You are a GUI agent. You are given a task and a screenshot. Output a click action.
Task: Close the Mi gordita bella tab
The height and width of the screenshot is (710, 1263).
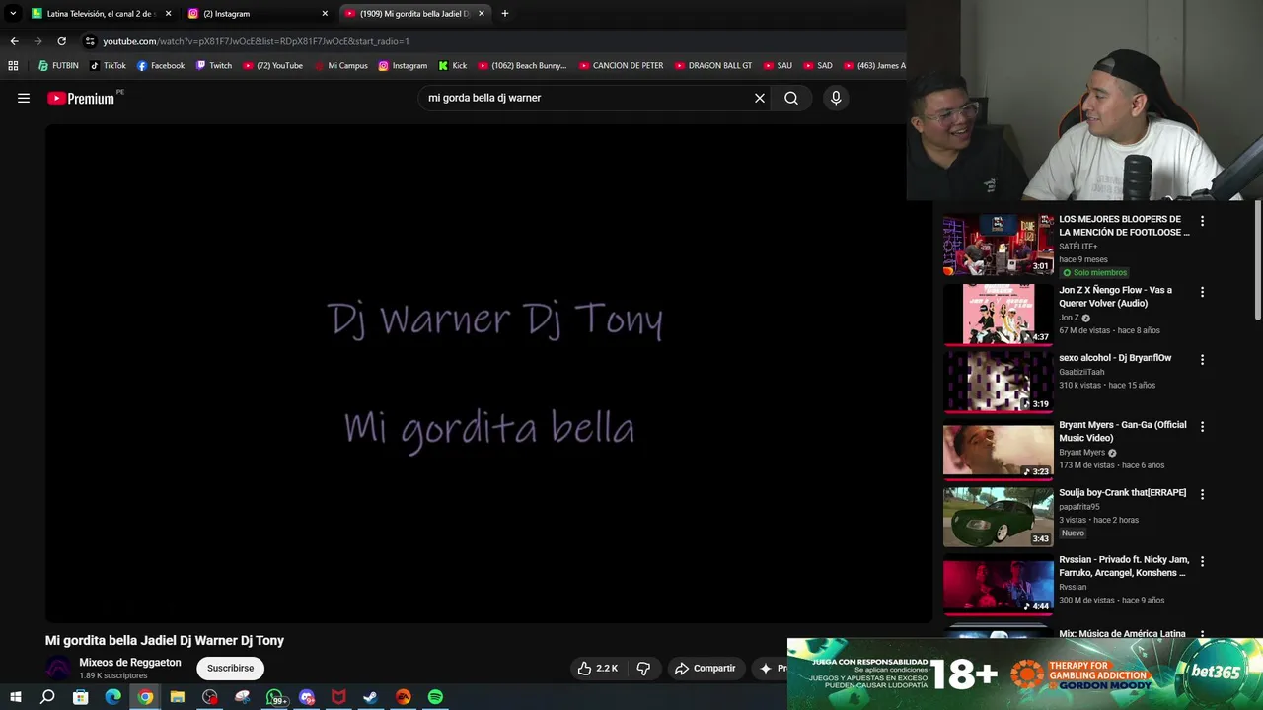(482, 14)
